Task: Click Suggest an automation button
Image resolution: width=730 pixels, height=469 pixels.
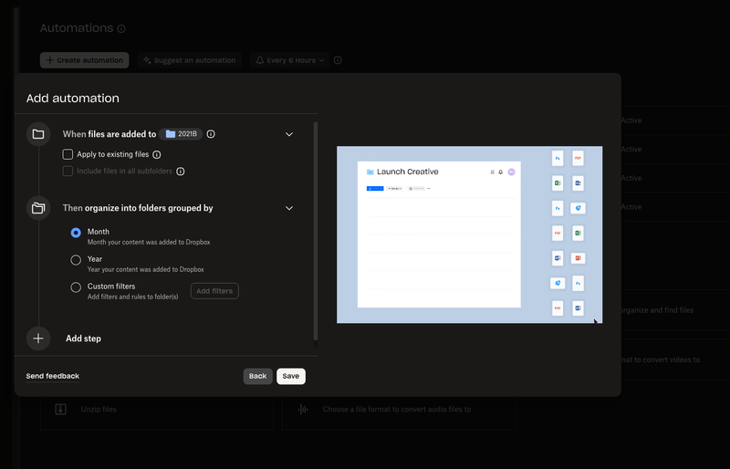Action: tap(189, 60)
